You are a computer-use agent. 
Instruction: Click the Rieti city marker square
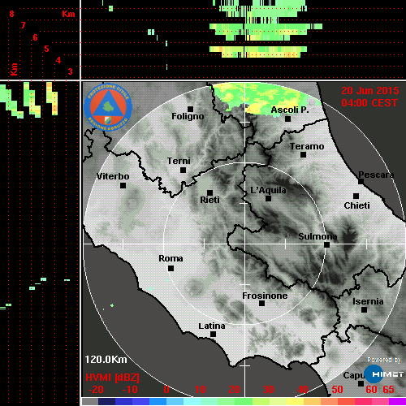click(x=209, y=192)
